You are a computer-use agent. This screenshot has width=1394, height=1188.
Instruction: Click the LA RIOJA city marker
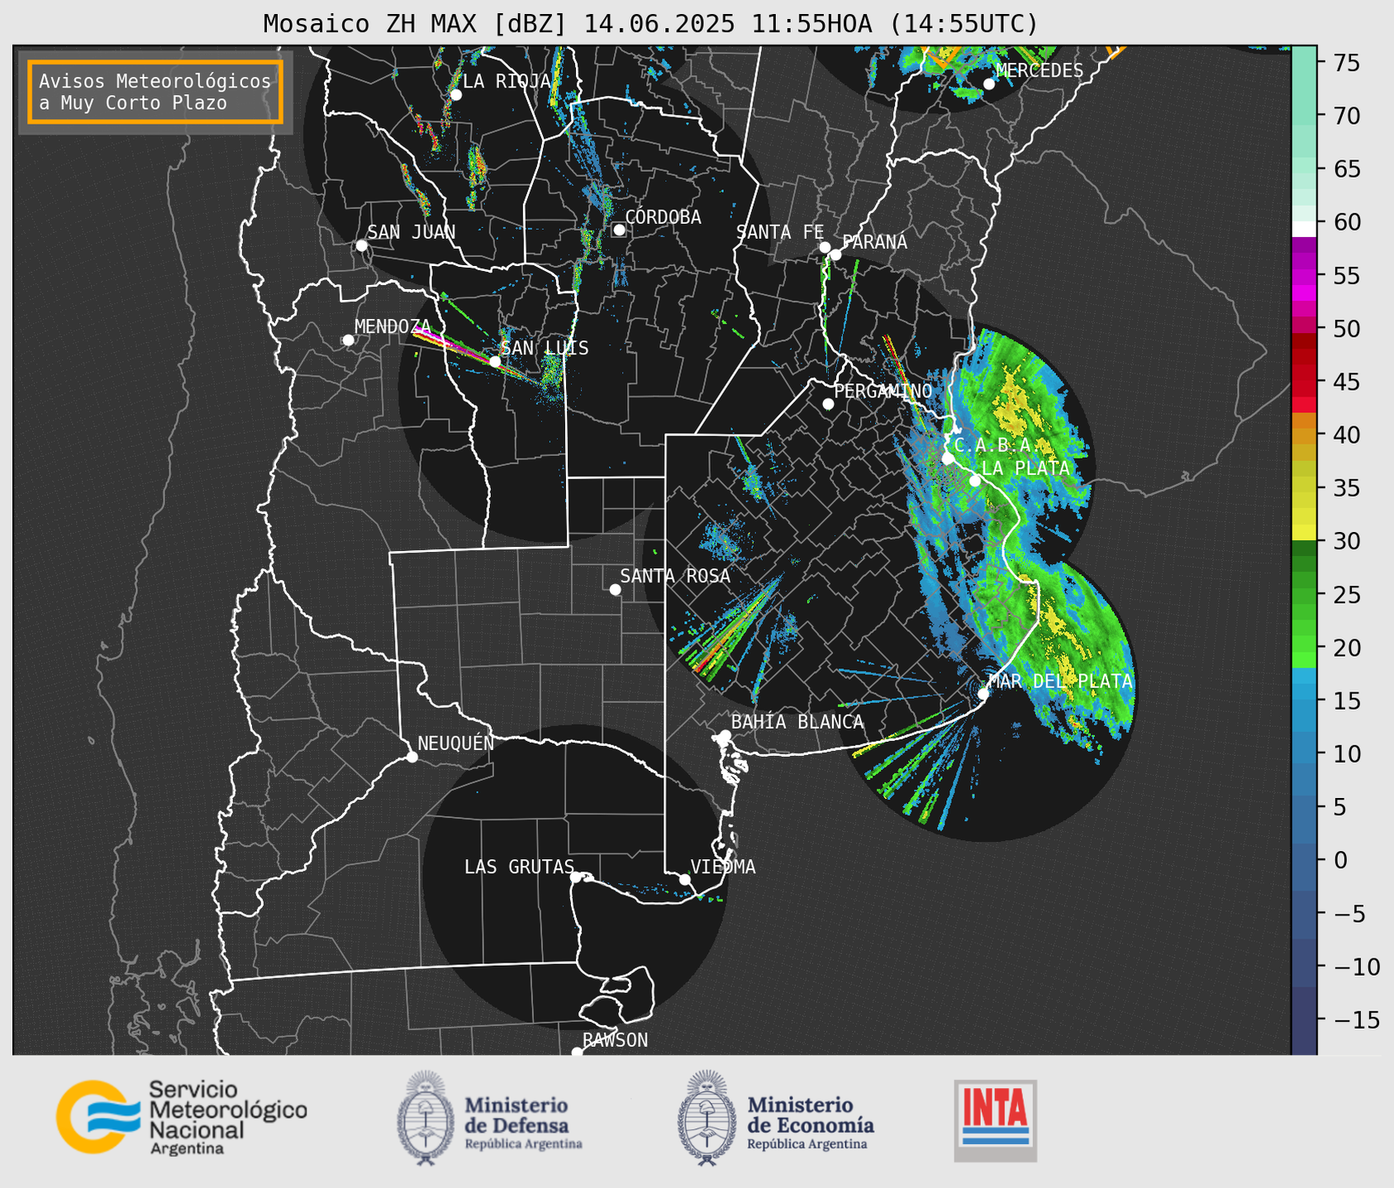tap(456, 95)
